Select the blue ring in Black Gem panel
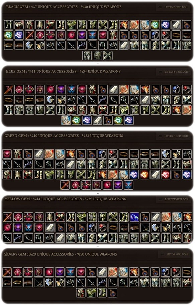195x306 pixels. [156, 35]
